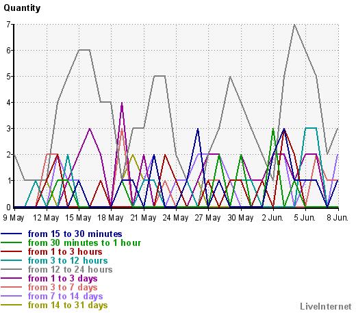Click the '18 May' x-axis label
The height and width of the screenshot is (313, 356).
(110, 218)
